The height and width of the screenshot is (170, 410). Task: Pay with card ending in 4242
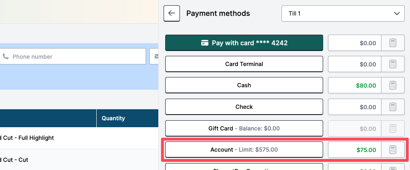[244, 43]
